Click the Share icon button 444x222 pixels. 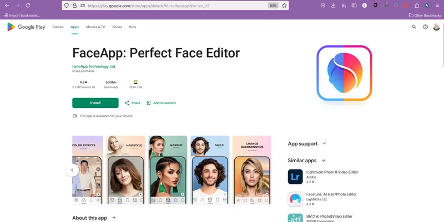click(x=127, y=103)
